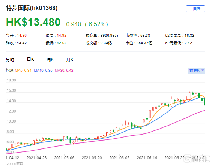
Task: Click the 20000万股 volume axis label
Action: 15,163
